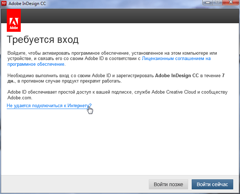Image resolution: width=240 pixels, height=194 pixels.
Task: Maximize the Adobe InDesign CC window
Action: click(x=217, y=3)
